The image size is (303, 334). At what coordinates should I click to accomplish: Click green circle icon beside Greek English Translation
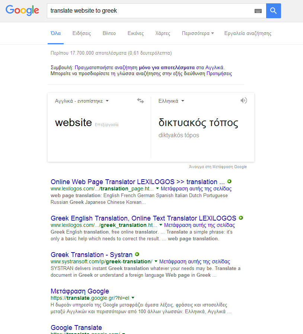click(241, 218)
